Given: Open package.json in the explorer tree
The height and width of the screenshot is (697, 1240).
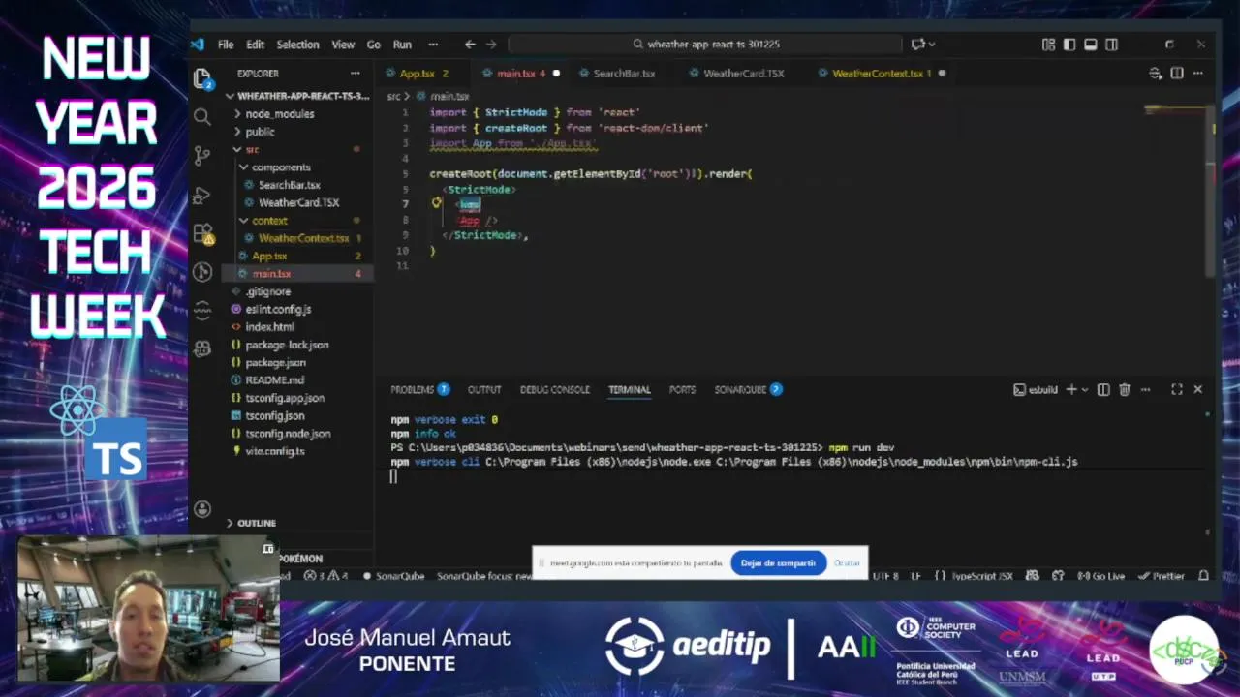Looking at the screenshot, I should pos(275,362).
